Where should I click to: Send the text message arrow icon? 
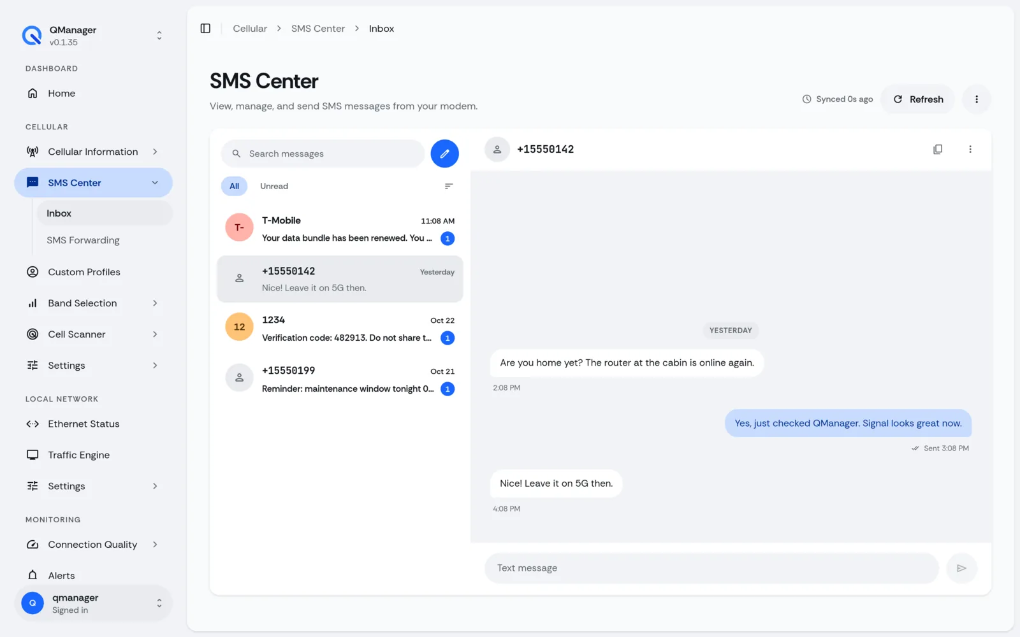pos(961,568)
